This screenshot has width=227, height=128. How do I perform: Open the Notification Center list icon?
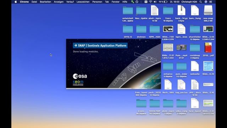pyautogui.click(x=211, y=2)
